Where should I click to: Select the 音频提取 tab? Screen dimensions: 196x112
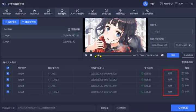(x=62, y=12)
